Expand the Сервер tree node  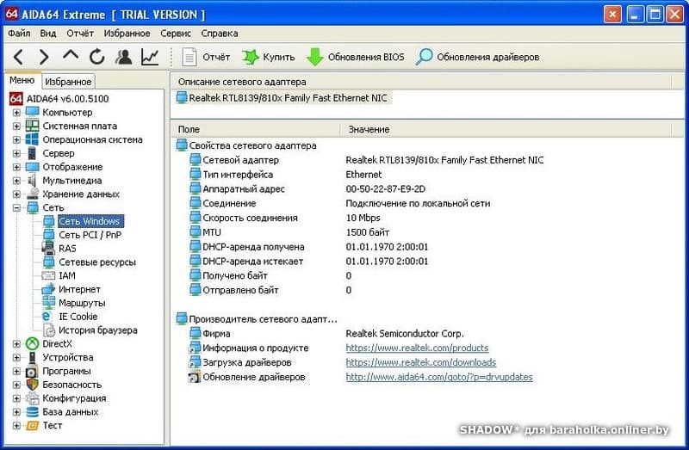pos(16,154)
